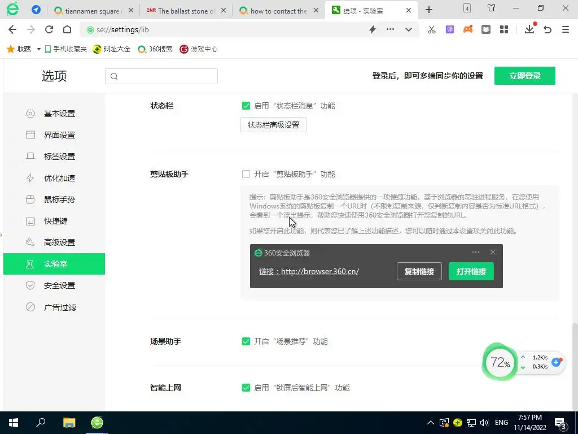Uncheck 启用状态栏消息 checkbox
The height and width of the screenshot is (434, 578).
246,106
